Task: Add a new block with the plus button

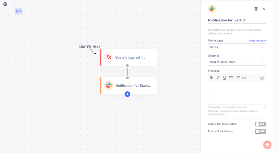Action: pos(127,94)
